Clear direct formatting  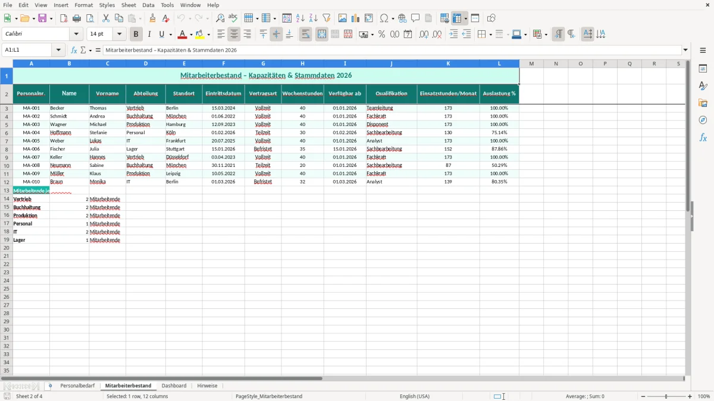point(165,18)
